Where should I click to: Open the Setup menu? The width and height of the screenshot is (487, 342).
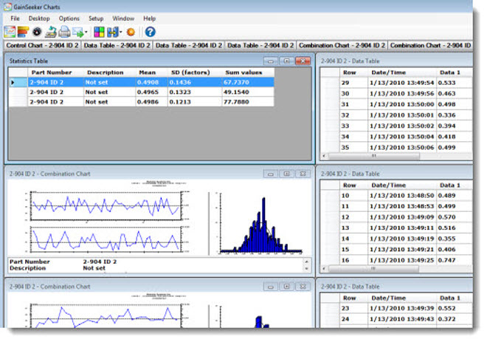point(96,18)
